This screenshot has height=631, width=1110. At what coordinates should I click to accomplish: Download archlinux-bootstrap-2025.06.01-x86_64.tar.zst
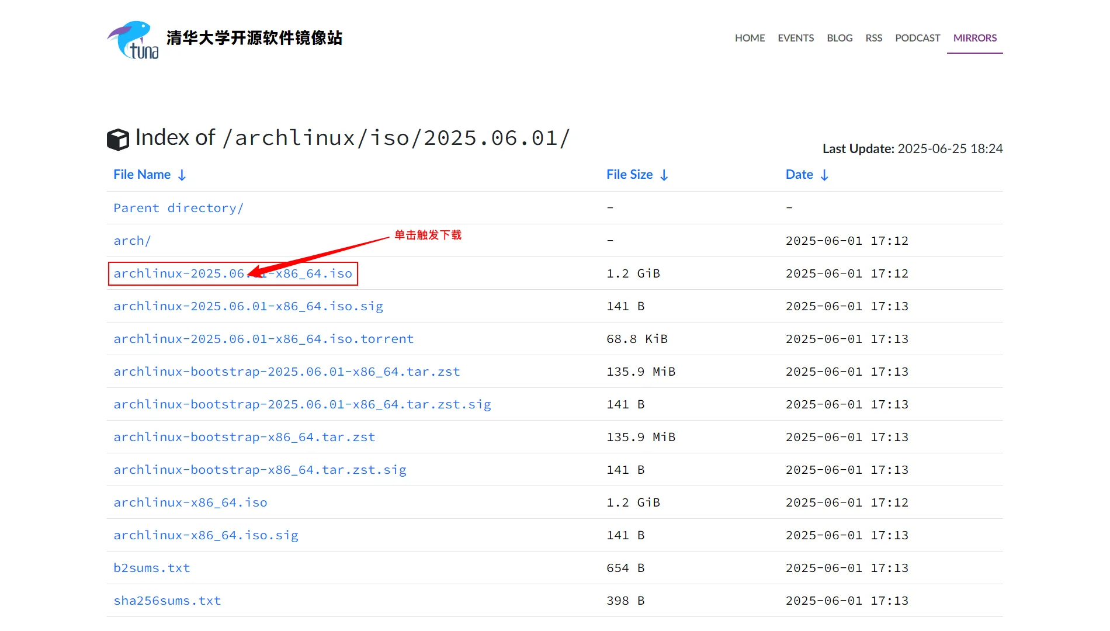click(x=287, y=372)
